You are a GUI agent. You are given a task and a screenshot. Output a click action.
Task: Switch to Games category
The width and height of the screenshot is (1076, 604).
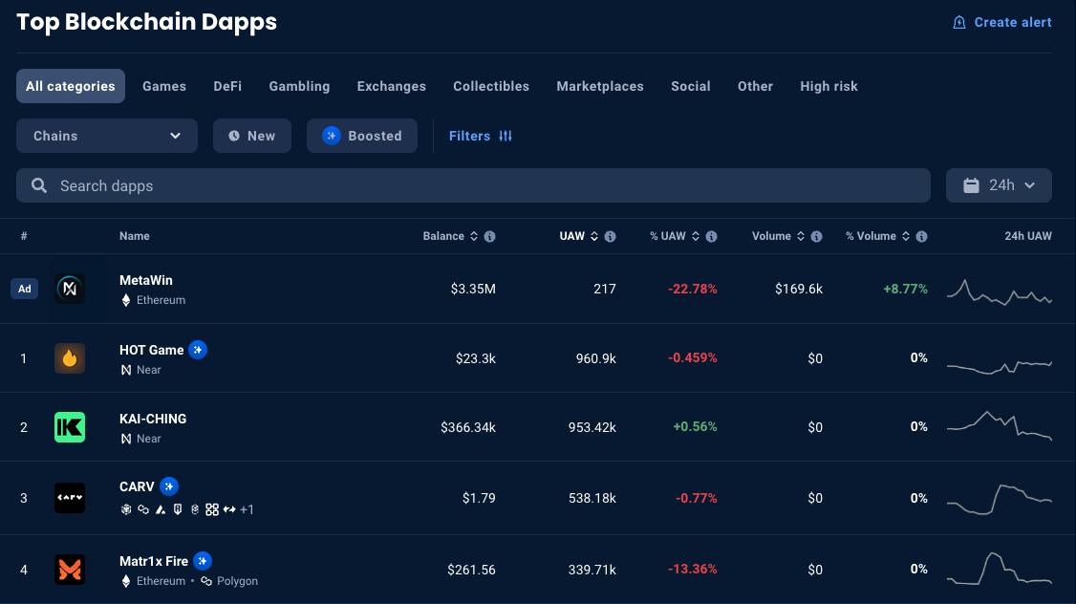pos(164,86)
